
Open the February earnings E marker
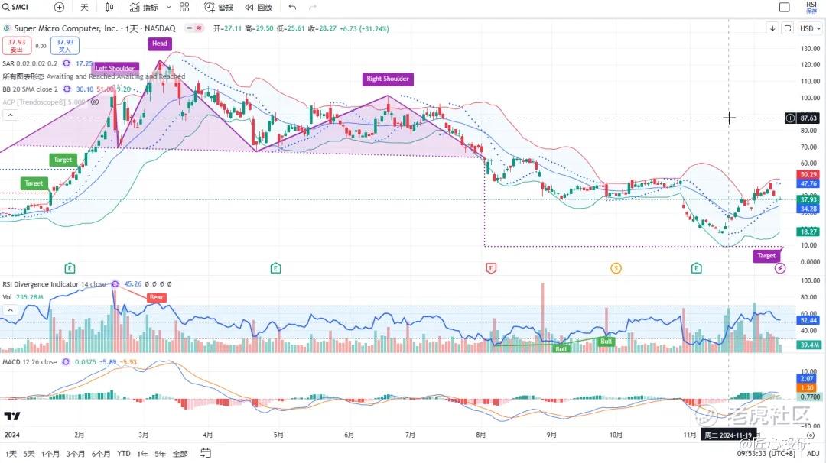point(70,268)
